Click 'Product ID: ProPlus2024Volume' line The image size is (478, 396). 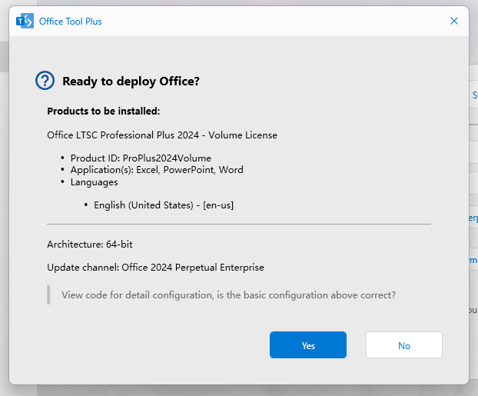pyautogui.click(x=141, y=158)
